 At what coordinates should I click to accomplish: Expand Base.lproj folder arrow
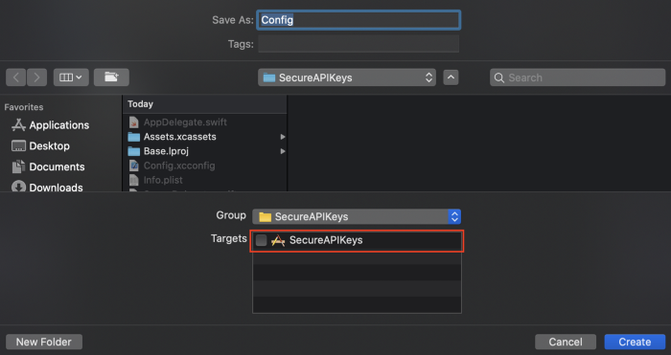283,151
